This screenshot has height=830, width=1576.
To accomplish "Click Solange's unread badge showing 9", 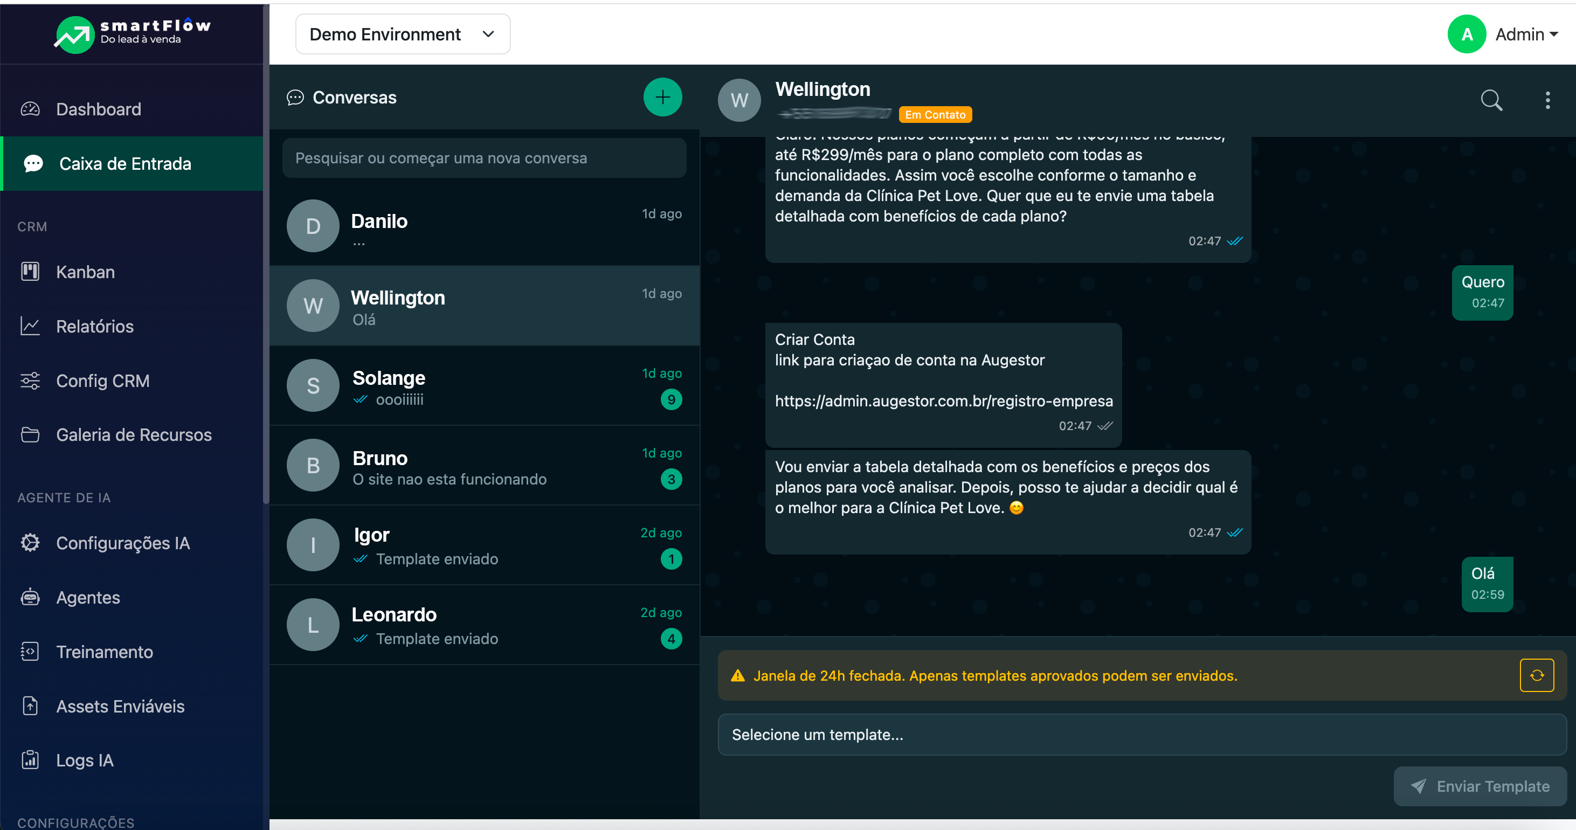I will point(671,399).
